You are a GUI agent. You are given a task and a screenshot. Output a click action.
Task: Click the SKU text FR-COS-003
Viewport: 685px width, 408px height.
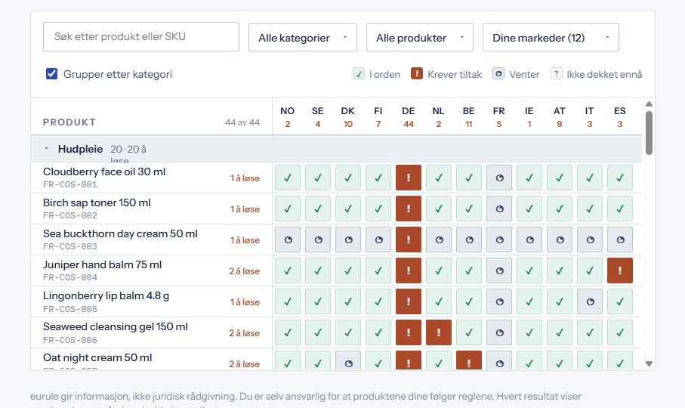coord(70,246)
